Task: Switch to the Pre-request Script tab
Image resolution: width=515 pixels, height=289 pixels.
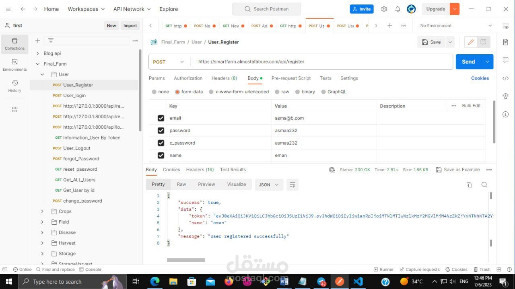Action: pos(291,78)
